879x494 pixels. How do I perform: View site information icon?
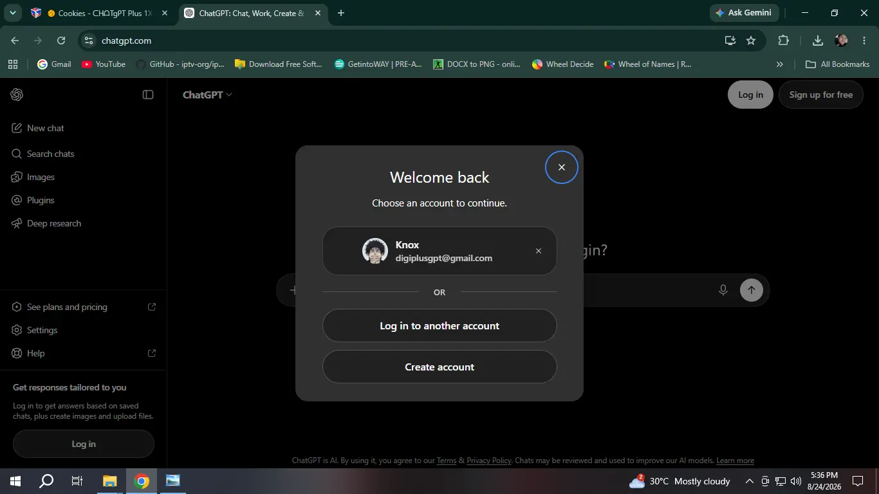click(89, 41)
